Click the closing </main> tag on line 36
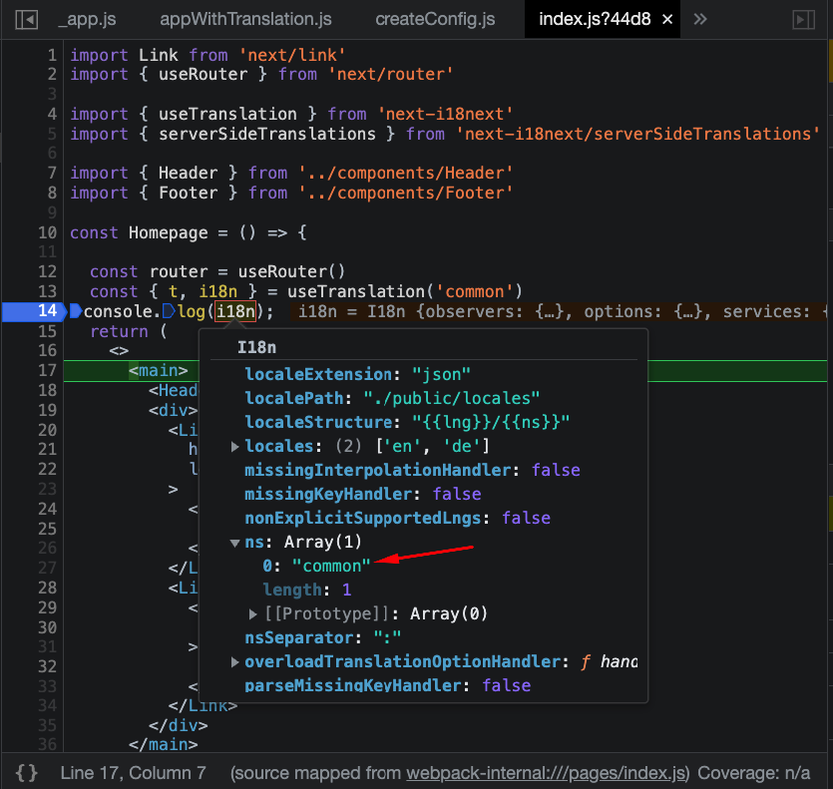This screenshot has width=833, height=789. click(x=163, y=744)
